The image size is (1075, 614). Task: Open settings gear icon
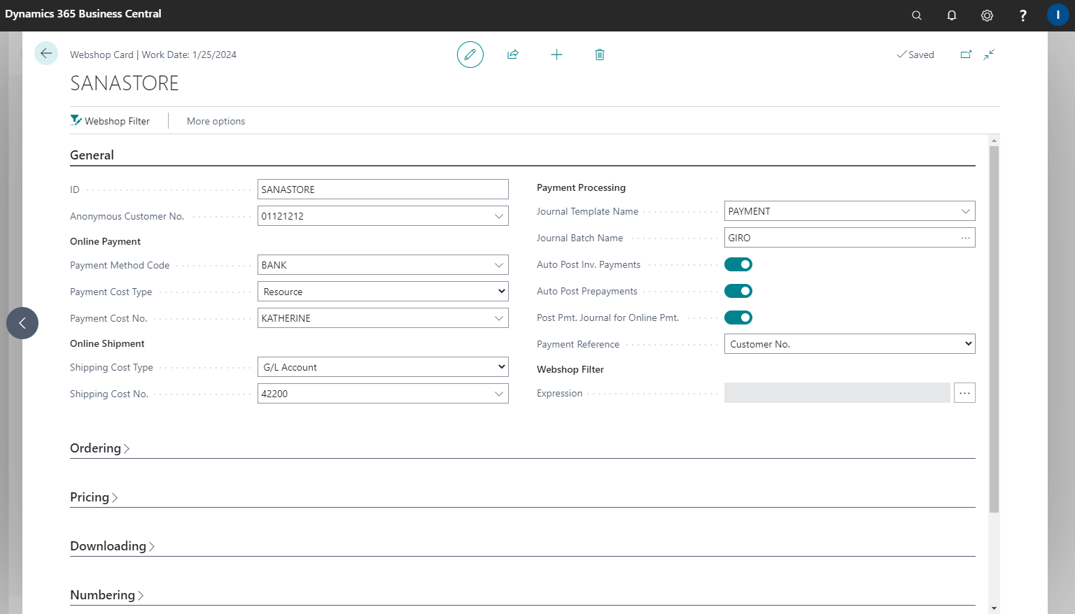(987, 15)
